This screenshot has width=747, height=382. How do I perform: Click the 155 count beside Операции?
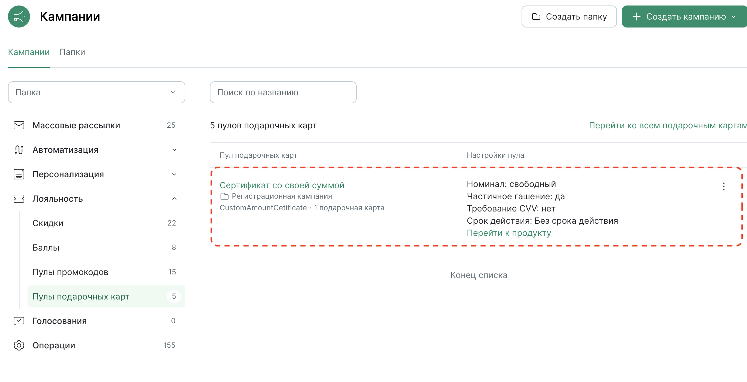coord(169,345)
